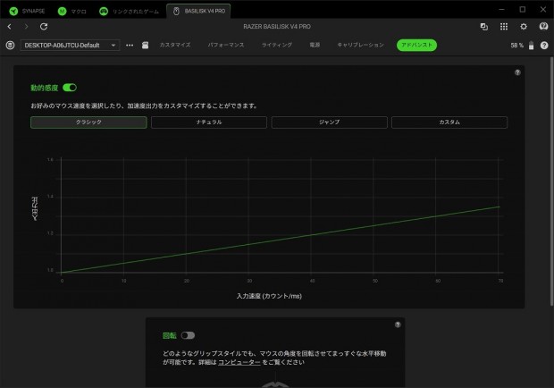Select the ナチュラル sensitivity preset
This screenshot has width=554, height=388.
(x=209, y=122)
